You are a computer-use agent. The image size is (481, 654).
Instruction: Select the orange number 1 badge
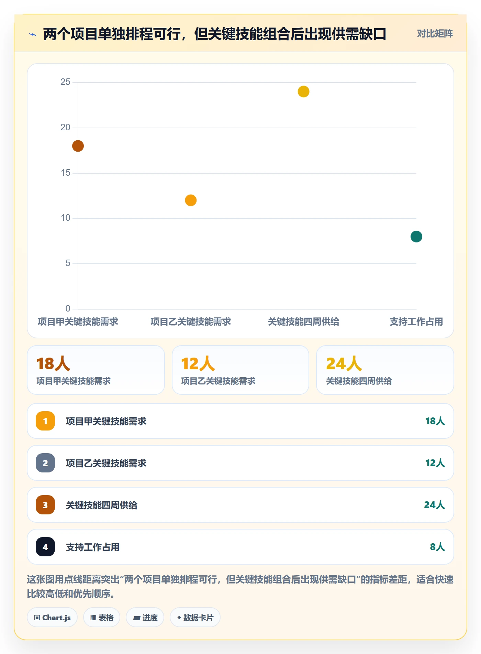[x=45, y=421]
